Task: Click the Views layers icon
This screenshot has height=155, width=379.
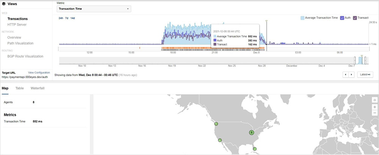Action: pos(4,4)
